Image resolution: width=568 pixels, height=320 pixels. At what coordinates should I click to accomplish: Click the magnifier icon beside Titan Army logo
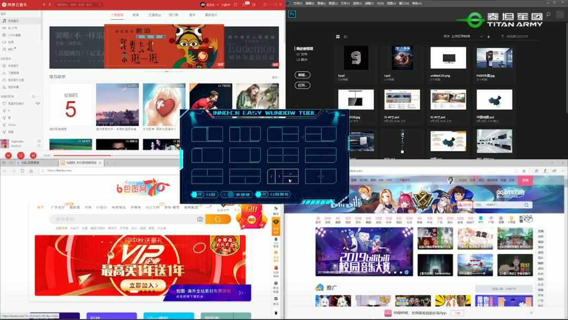pos(547,13)
